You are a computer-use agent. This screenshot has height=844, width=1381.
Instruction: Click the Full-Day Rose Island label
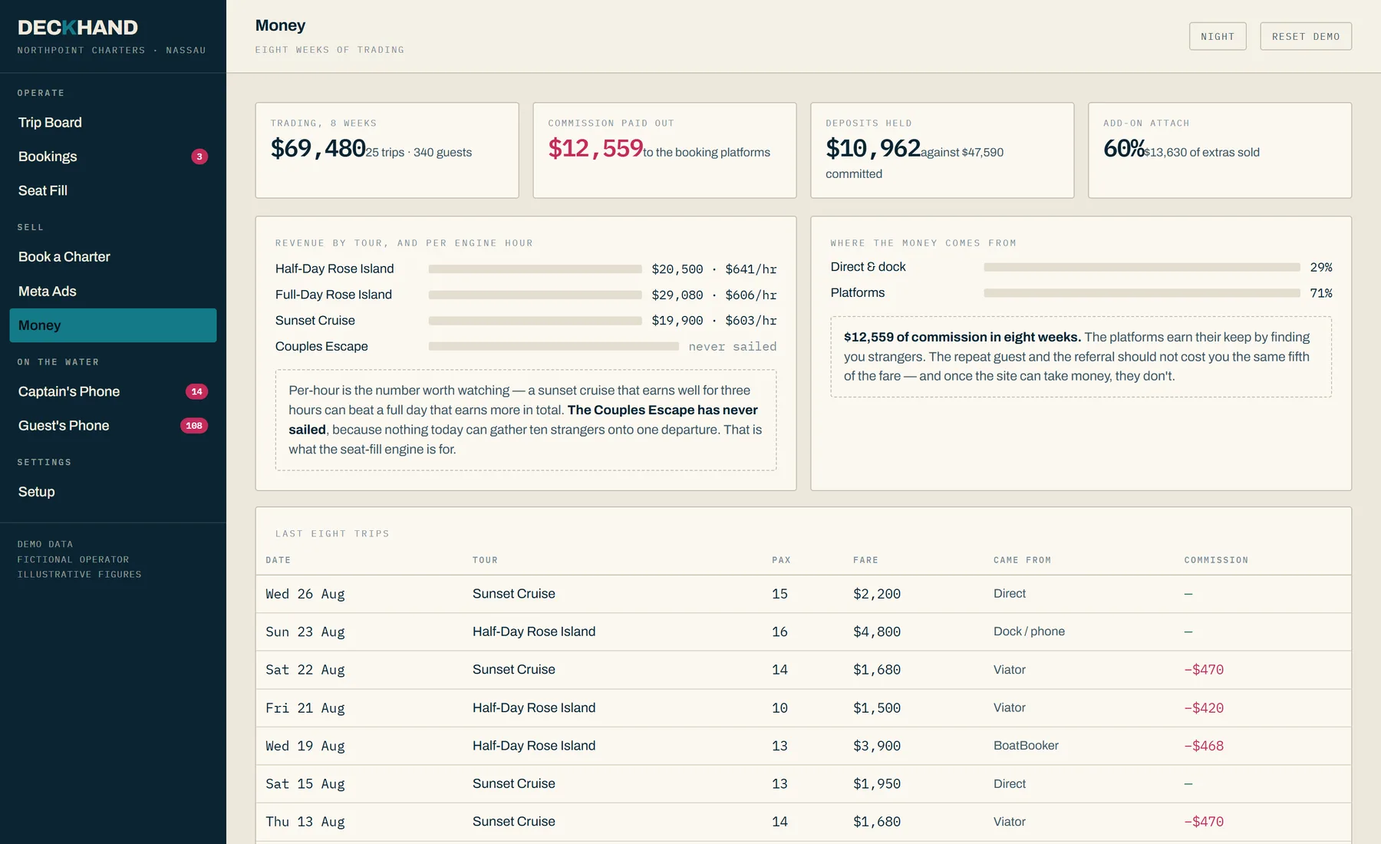pos(334,295)
